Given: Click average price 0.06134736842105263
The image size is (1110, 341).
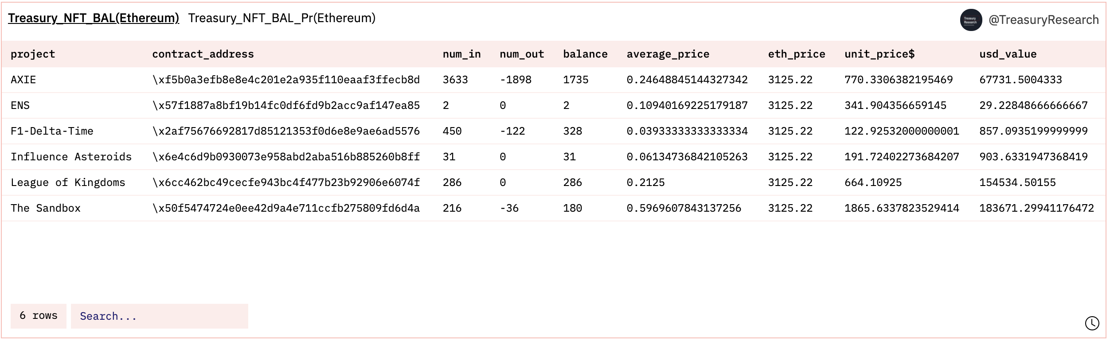Looking at the screenshot, I should (x=687, y=157).
